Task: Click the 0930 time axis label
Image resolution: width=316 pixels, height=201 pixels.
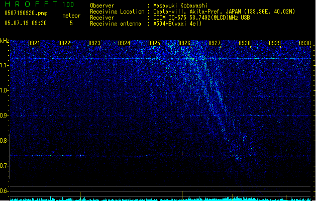Action: 305,43
